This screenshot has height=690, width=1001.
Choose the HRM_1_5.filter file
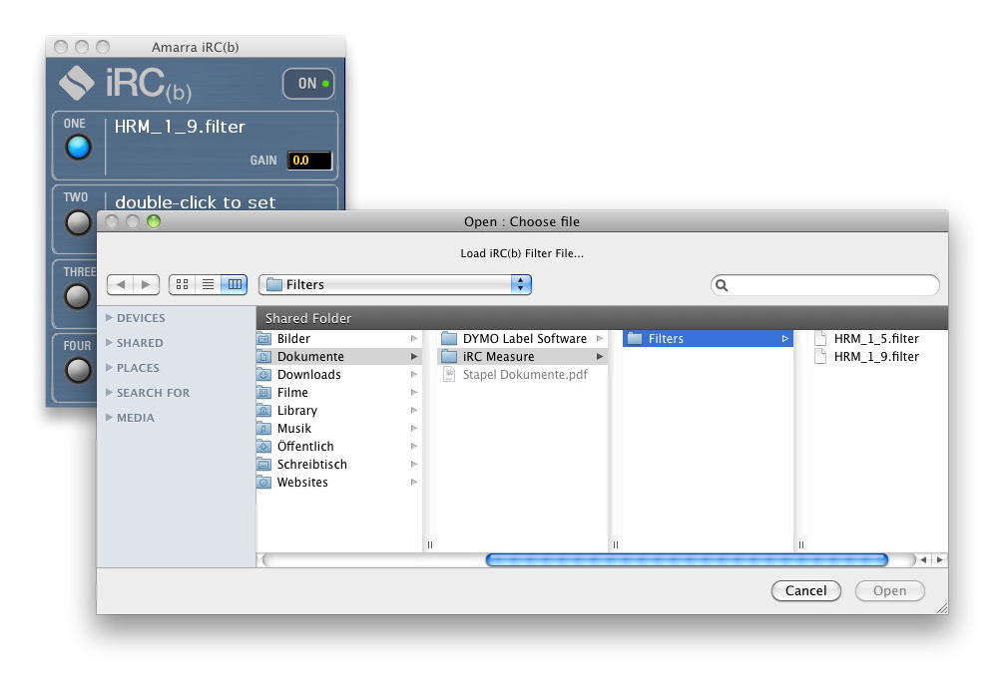click(x=877, y=339)
